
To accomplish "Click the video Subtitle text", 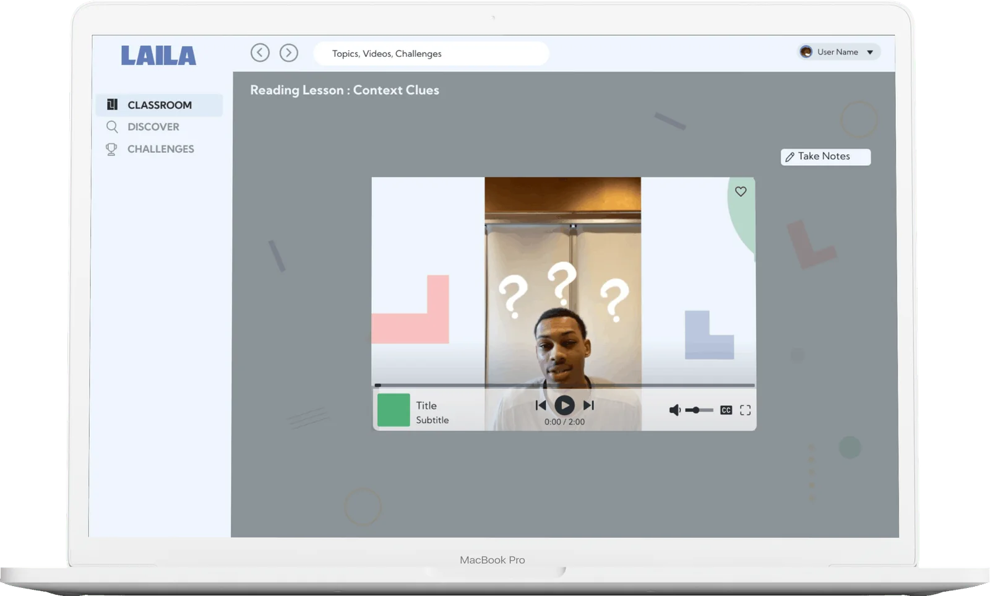I will (x=433, y=420).
